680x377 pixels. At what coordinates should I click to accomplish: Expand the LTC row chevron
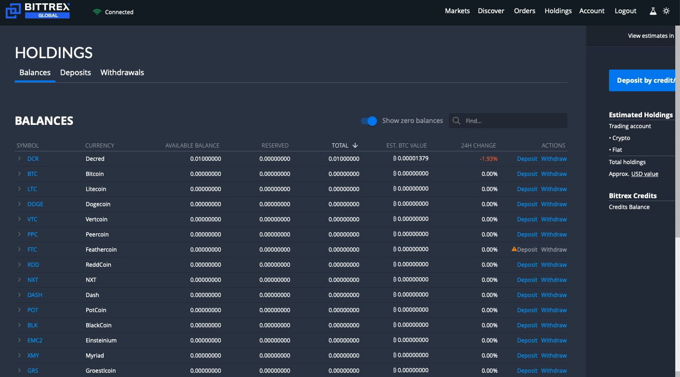[x=19, y=189]
